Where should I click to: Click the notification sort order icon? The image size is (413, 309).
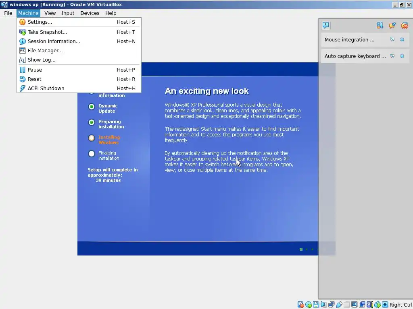tap(380, 25)
